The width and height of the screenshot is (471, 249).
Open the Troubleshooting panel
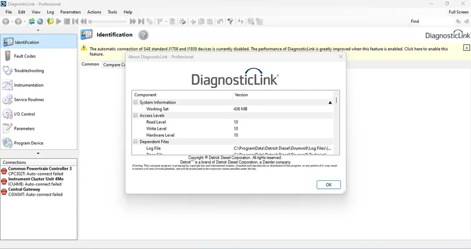click(x=28, y=71)
